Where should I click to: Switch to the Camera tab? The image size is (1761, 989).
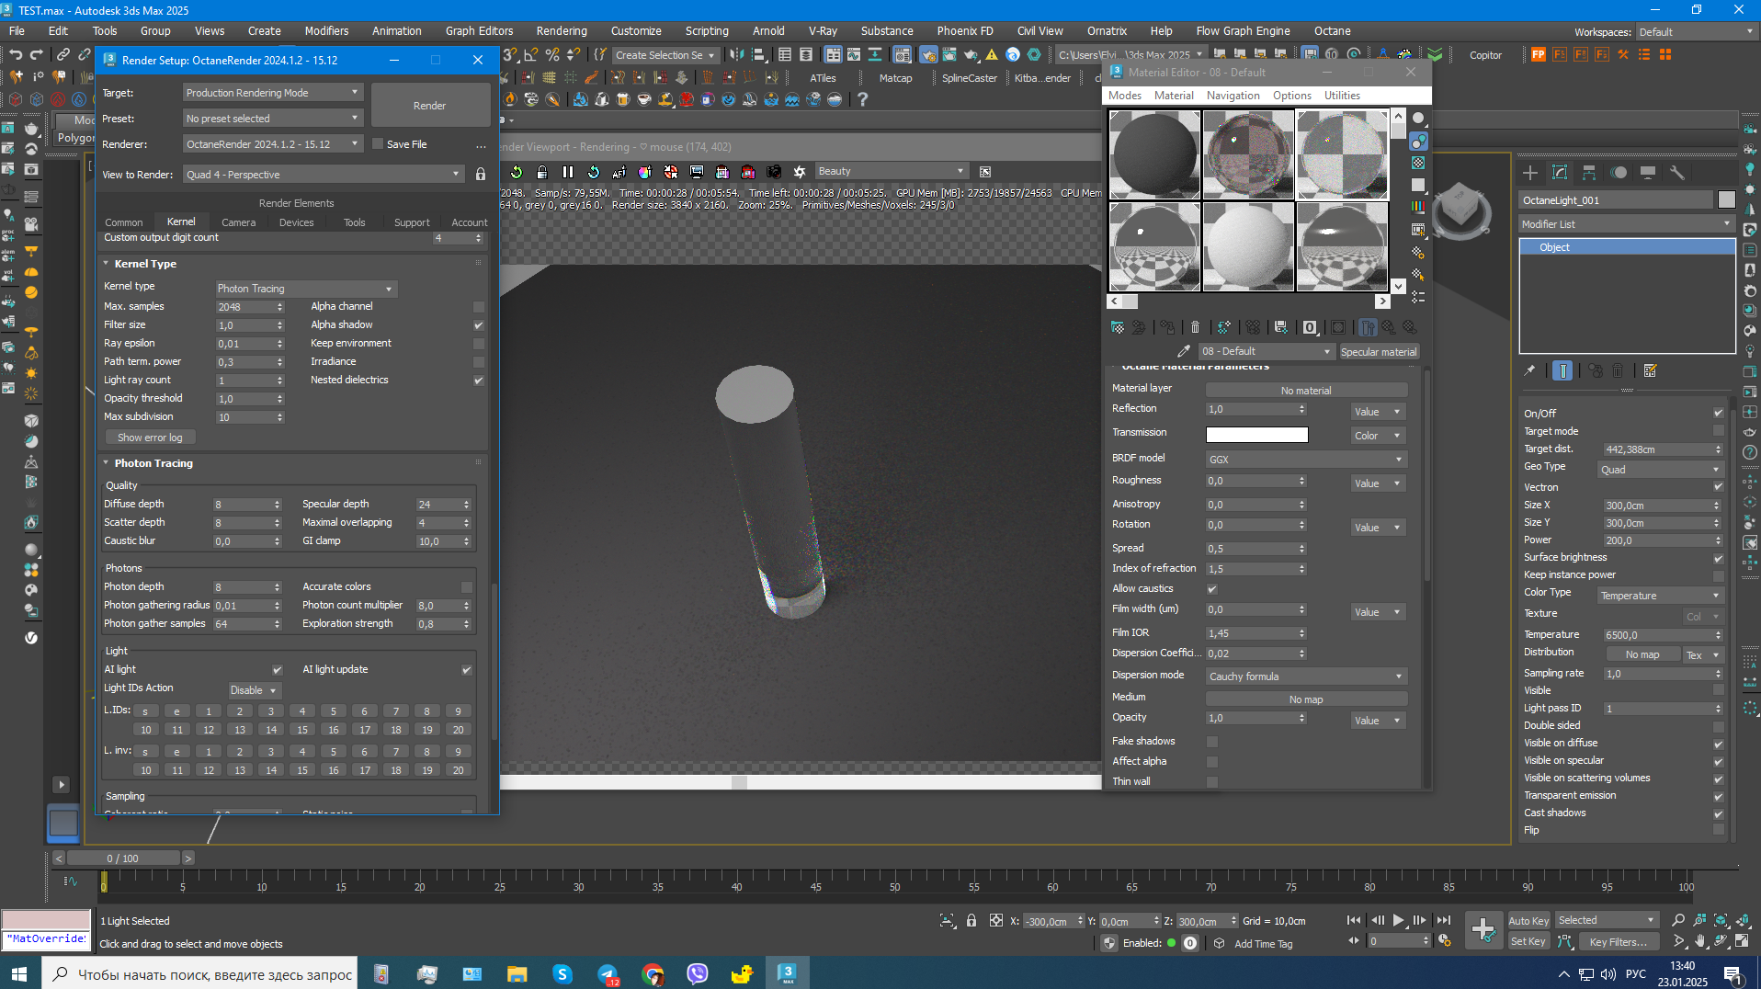tap(238, 222)
